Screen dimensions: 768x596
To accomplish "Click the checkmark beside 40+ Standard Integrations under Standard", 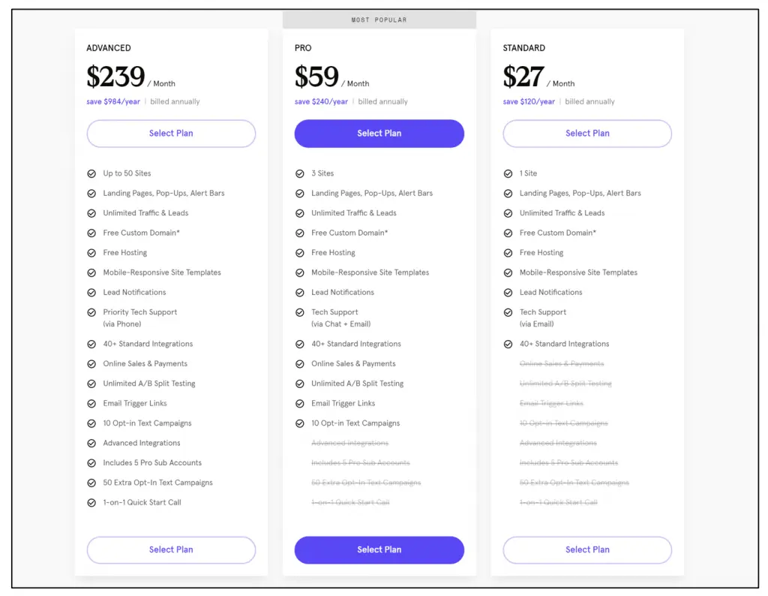I will click(x=508, y=344).
